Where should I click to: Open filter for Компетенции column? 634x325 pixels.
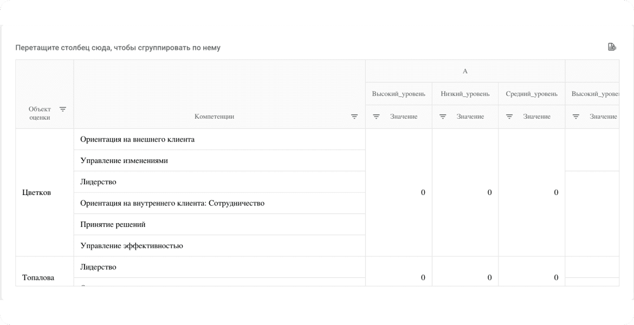coord(354,116)
